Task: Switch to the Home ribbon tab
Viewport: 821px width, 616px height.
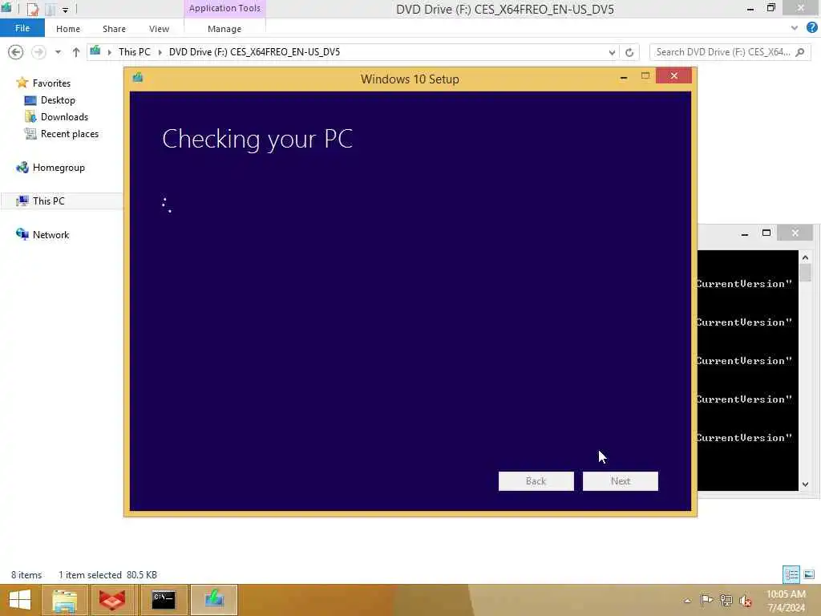Action: [x=68, y=29]
